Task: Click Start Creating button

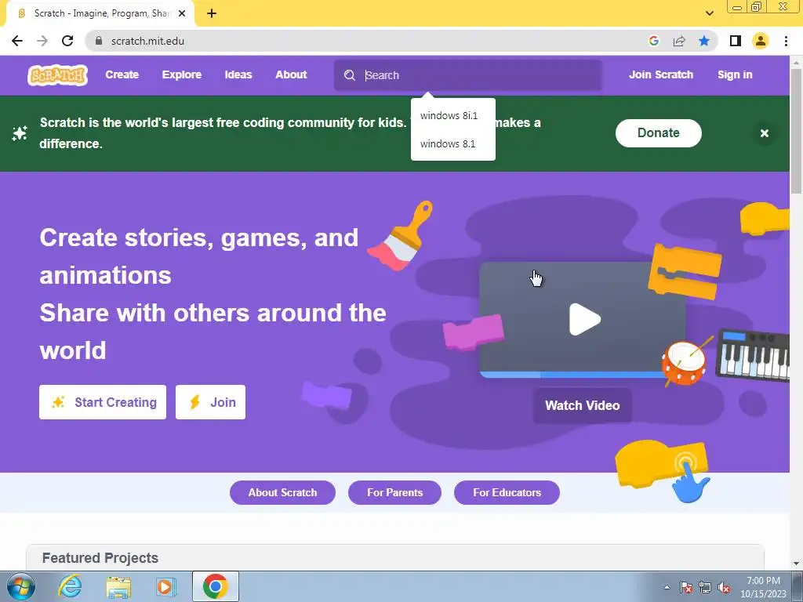Action: tap(103, 402)
